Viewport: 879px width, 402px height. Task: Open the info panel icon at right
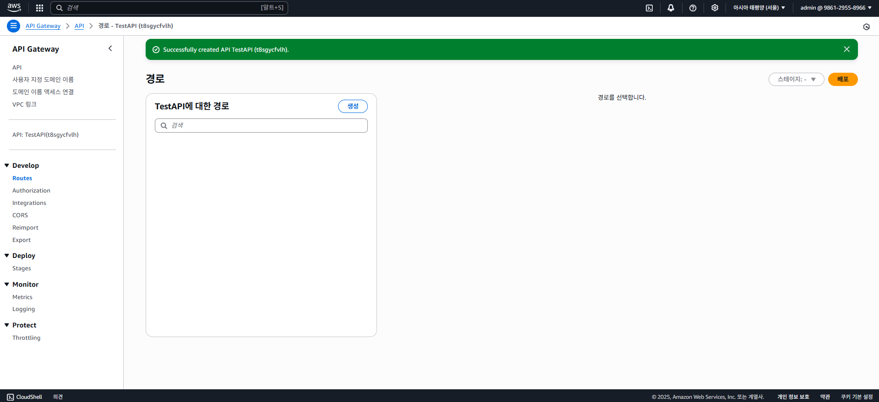(866, 27)
